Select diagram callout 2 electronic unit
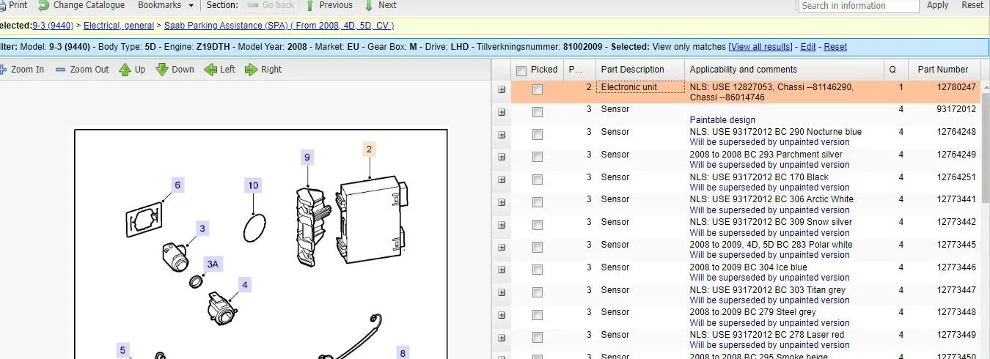 coord(369,149)
